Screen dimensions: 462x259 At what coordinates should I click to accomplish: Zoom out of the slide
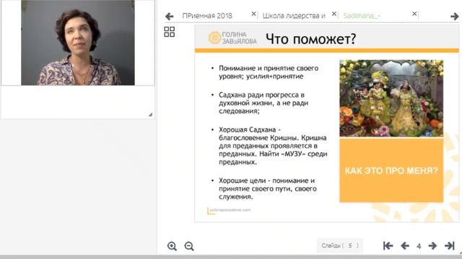(189, 246)
